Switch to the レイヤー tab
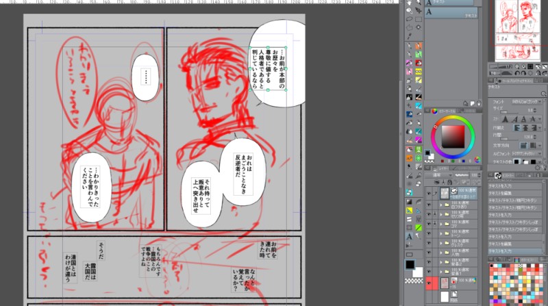The image size is (548, 306). 442,168
